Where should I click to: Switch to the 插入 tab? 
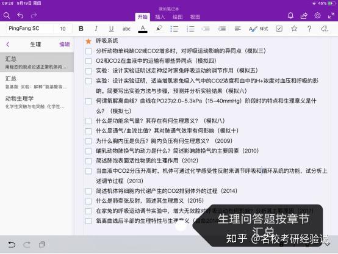click(160, 17)
